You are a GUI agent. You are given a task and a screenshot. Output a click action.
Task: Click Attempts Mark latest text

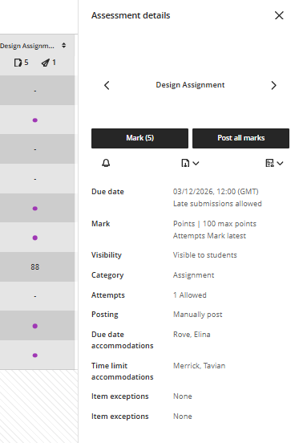(x=209, y=236)
